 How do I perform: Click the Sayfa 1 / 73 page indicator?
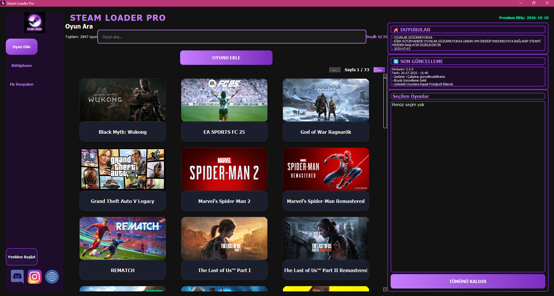[x=357, y=70]
